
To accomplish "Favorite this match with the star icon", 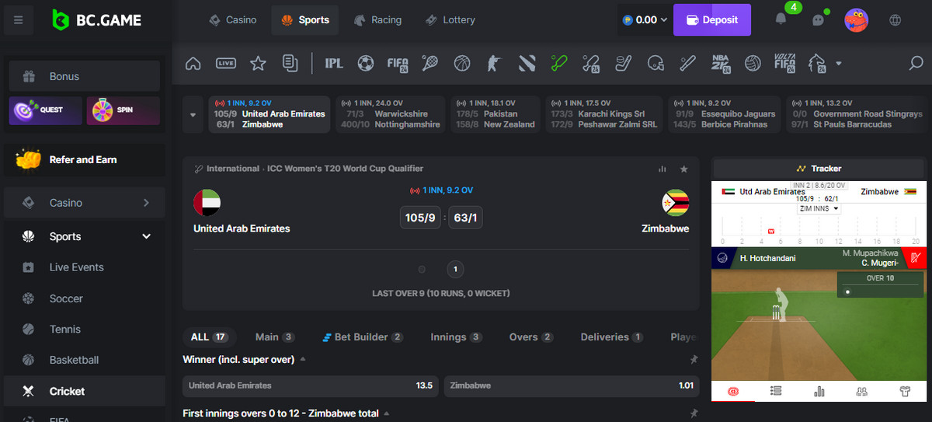I will point(683,169).
